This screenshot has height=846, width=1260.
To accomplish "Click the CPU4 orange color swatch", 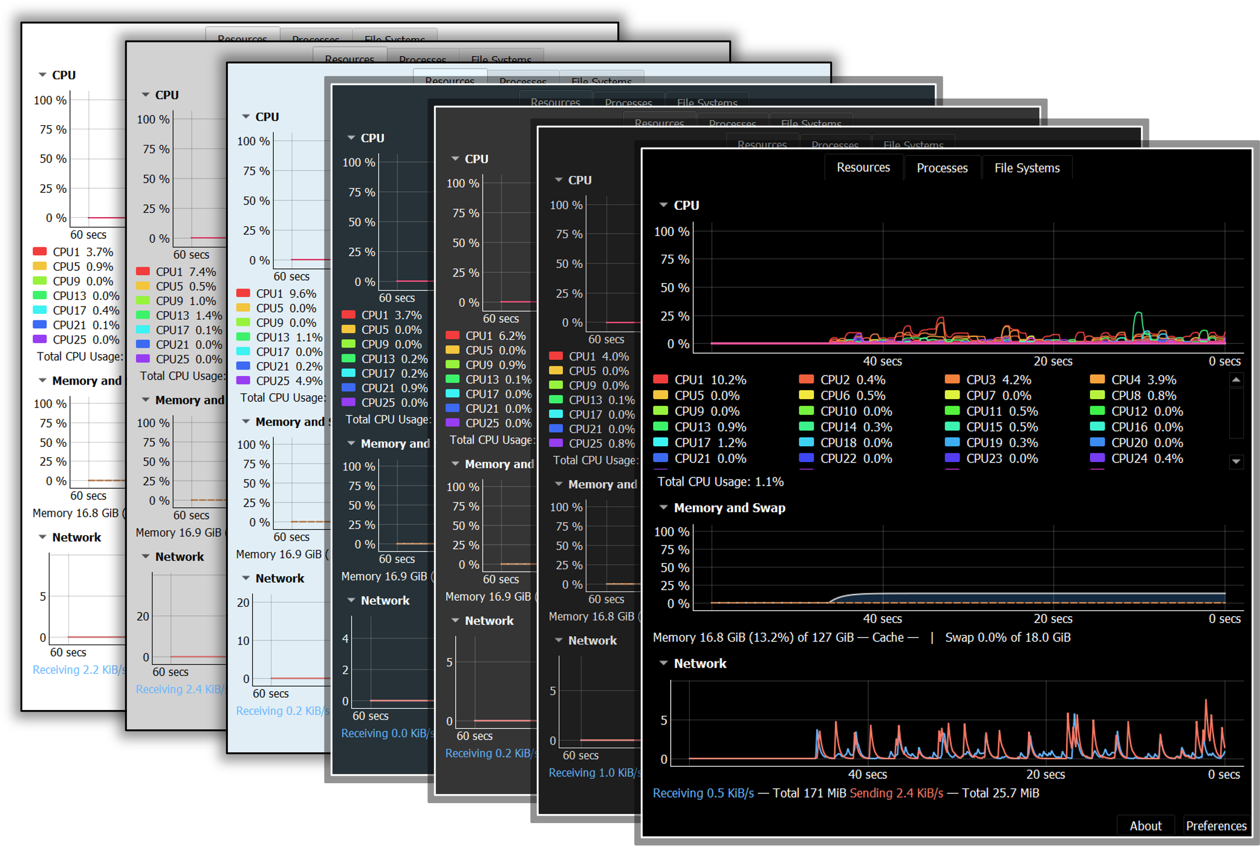I will [x=1097, y=380].
